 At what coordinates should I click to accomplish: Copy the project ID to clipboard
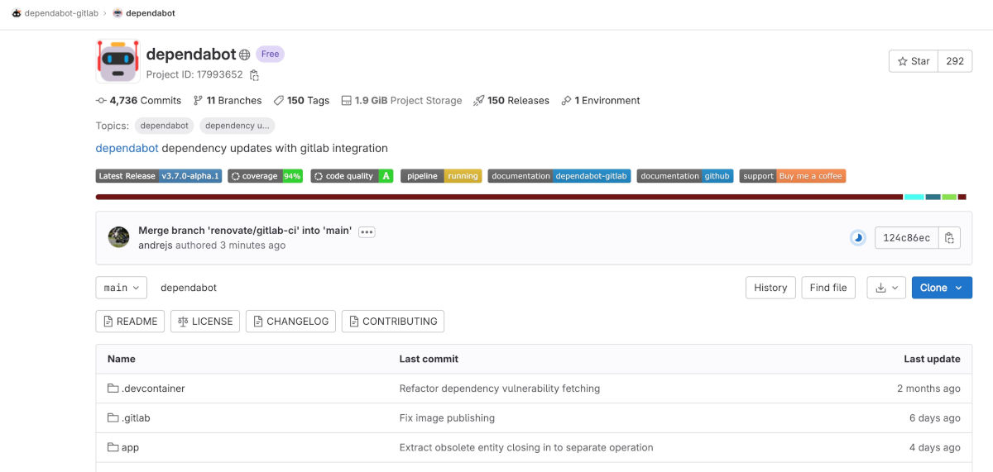pyautogui.click(x=254, y=75)
